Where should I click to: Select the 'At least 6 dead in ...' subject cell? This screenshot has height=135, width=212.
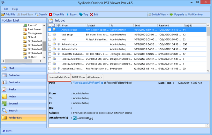point(97,40)
